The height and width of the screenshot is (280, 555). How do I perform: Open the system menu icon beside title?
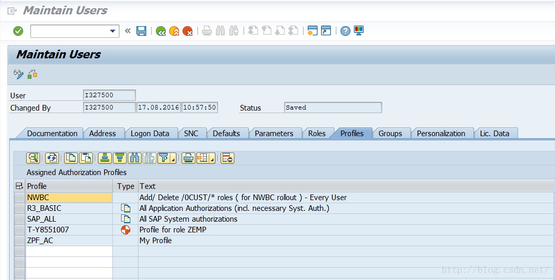12,11
